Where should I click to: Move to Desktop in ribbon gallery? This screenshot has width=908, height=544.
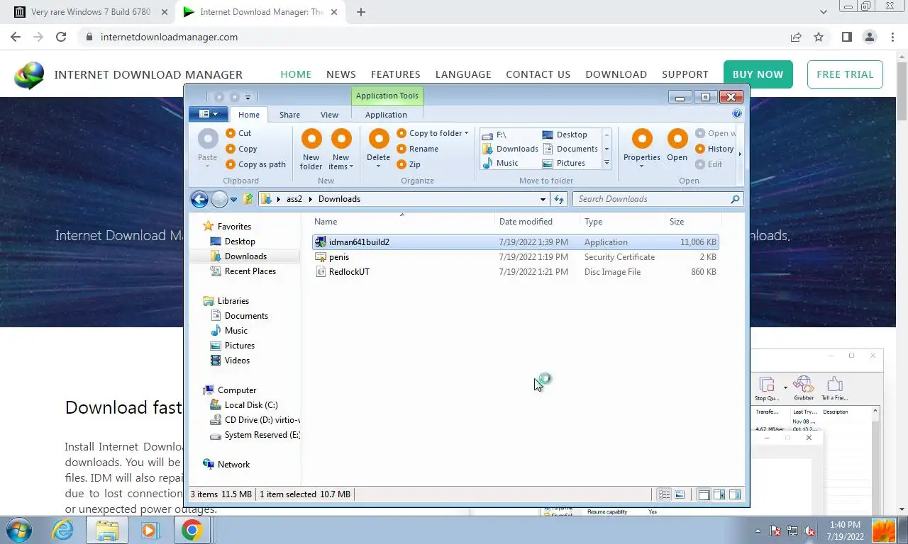coord(565,135)
